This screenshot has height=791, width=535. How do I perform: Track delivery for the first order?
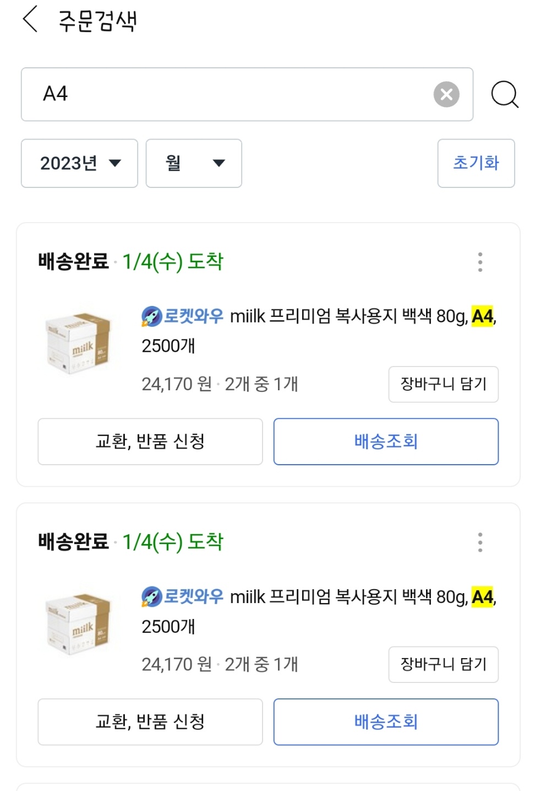(386, 442)
